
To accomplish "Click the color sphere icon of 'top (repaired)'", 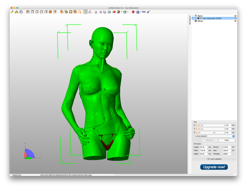I will (198, 18).
